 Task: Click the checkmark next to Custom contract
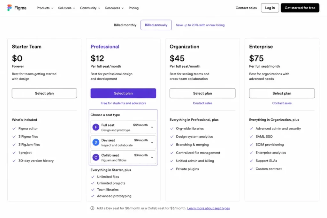251,169
